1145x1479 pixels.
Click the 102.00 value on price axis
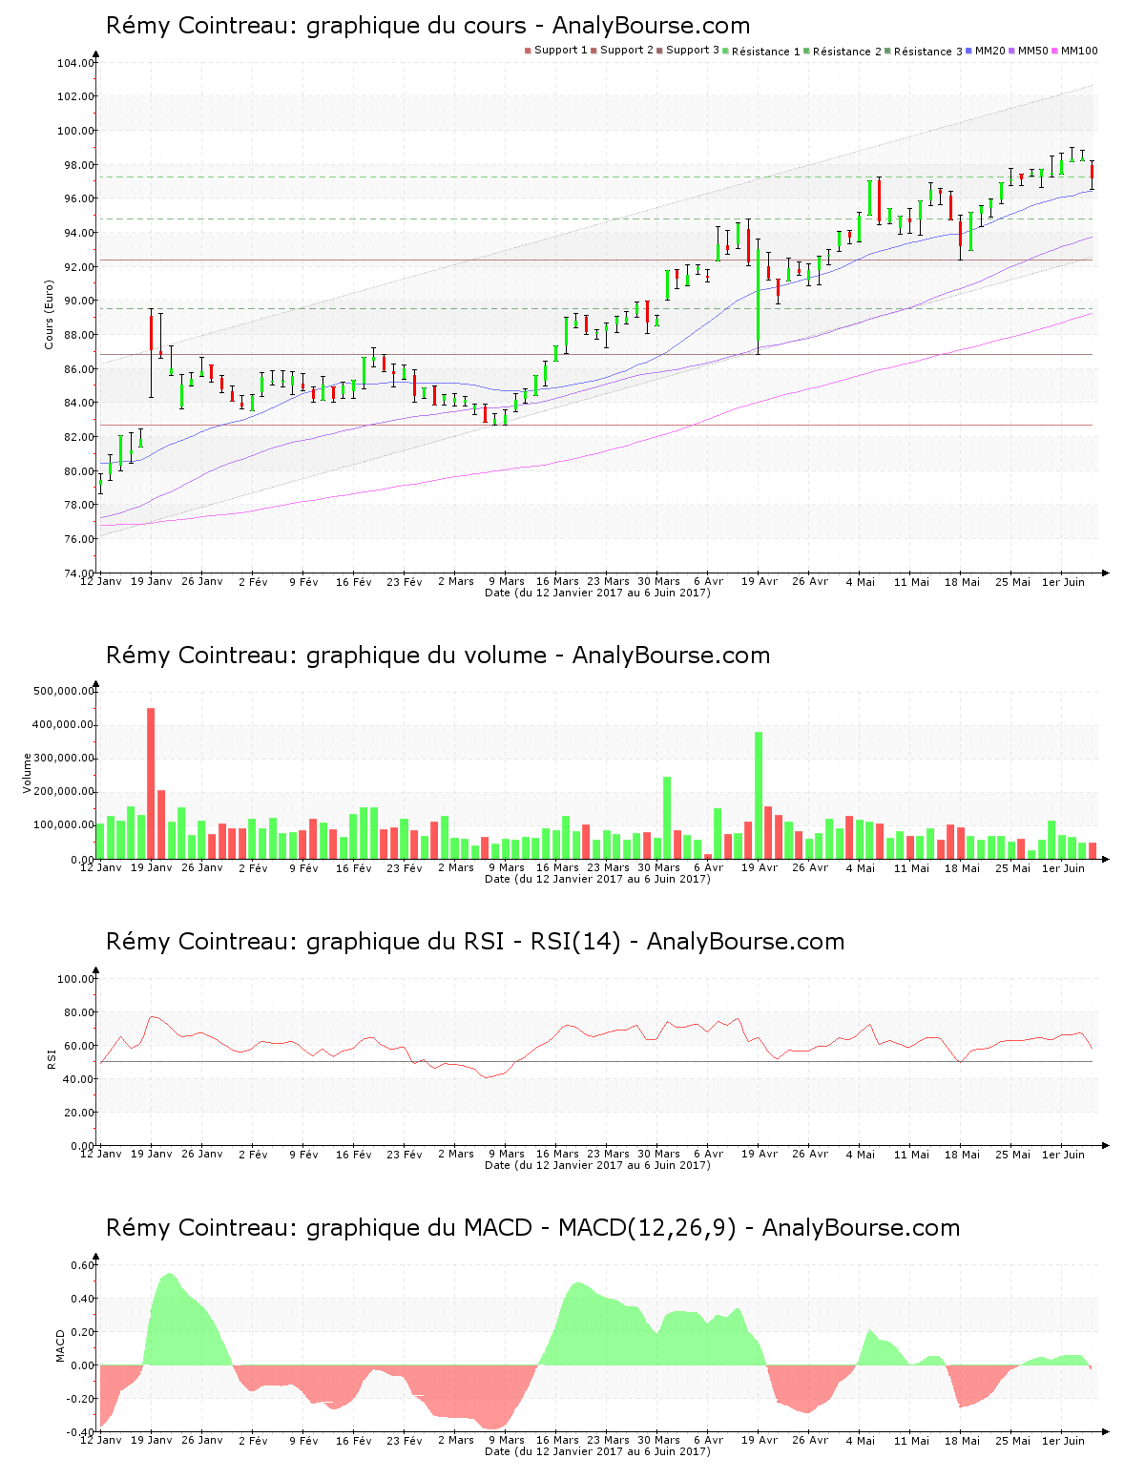point(75,97)
